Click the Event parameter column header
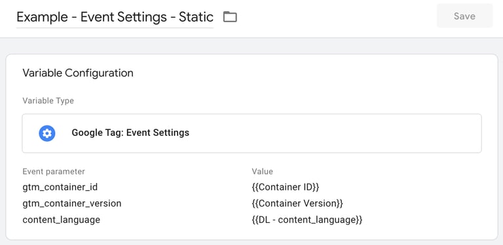This screenshot has height=245, width=503. pos(54,171)
